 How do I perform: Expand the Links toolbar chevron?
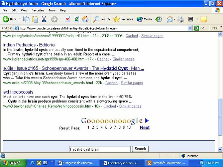click(x=221, y=27)
